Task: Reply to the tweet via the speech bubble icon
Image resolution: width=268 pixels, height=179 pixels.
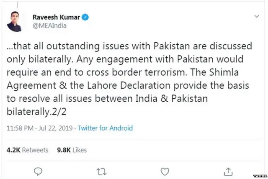Action: pyautogui.click(x=38, y=171)
